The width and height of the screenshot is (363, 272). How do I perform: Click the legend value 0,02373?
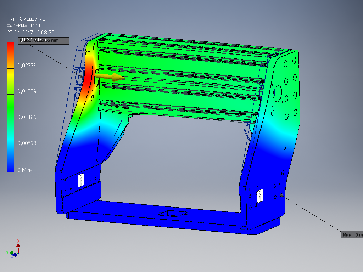[x=27, y=66]
